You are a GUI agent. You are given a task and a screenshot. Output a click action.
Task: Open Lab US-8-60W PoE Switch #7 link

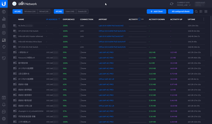(111, 36)
